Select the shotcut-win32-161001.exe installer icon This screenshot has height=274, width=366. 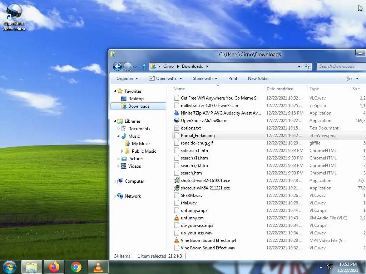pyautogui.click(x=177, y=180)
